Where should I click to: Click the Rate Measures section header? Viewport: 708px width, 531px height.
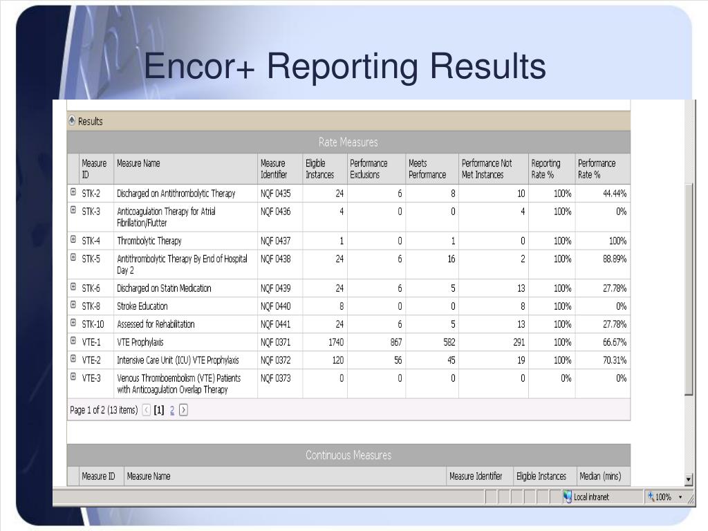coord(348,142)
